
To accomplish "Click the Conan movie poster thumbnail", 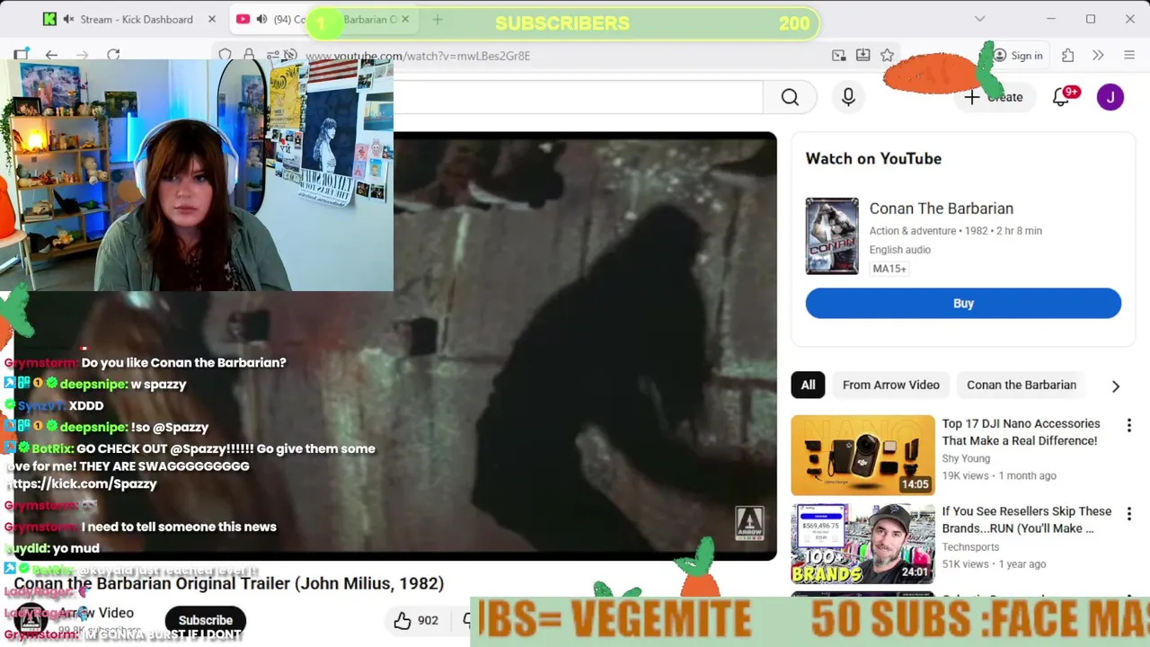I will point(832,235).
